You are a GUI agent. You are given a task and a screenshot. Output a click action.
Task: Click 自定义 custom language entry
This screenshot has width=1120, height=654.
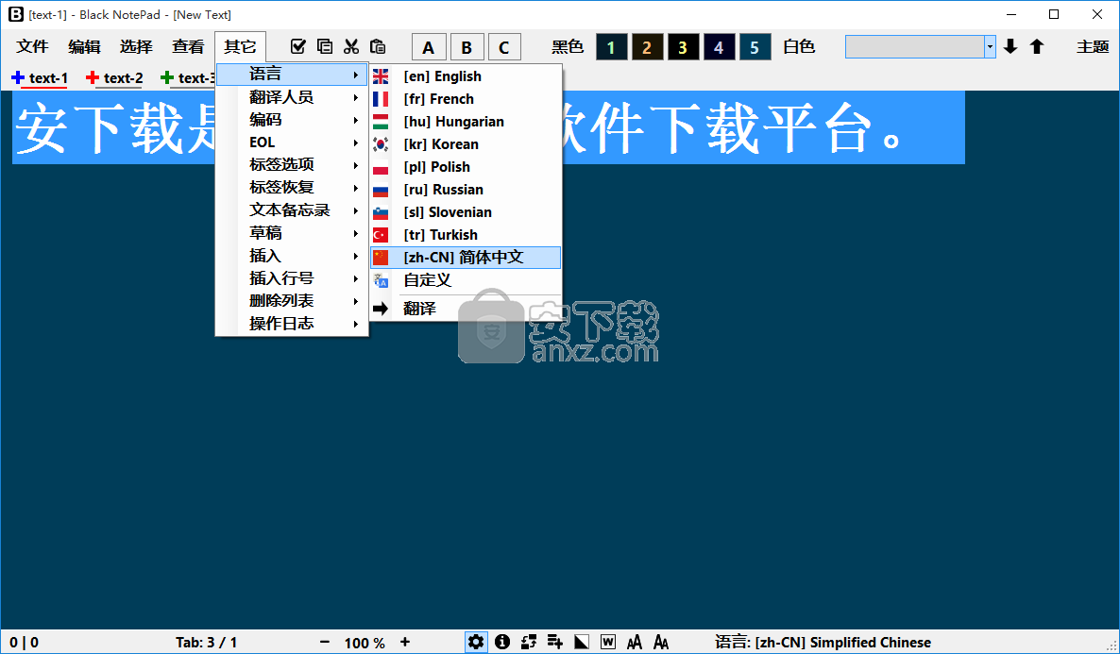pos(465,280)
